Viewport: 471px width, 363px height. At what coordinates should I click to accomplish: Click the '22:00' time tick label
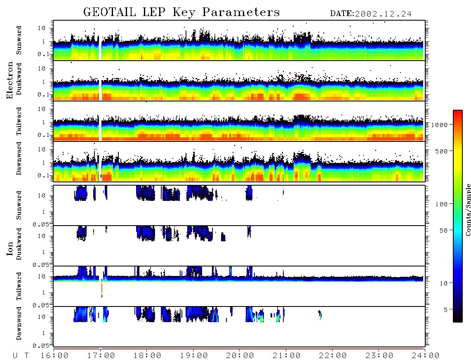pyautogui.click(x=333, y=356)
